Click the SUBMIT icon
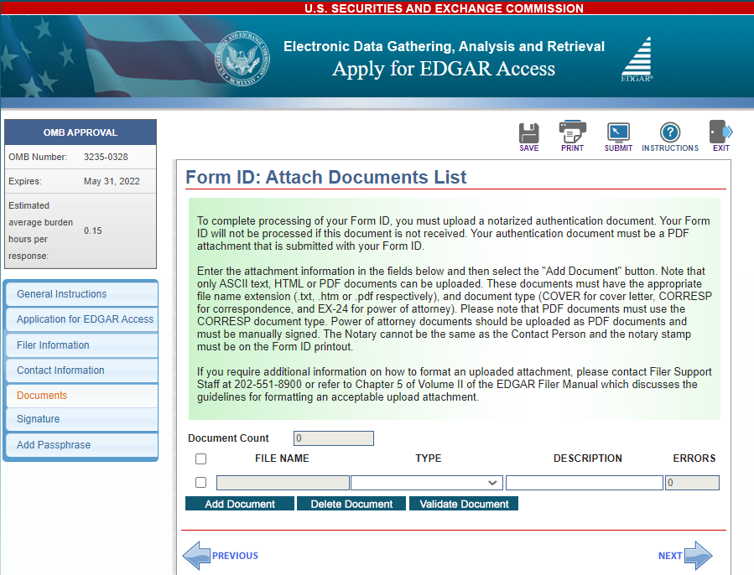This screenshot has height=575, width=754. [x=618, y=132]
